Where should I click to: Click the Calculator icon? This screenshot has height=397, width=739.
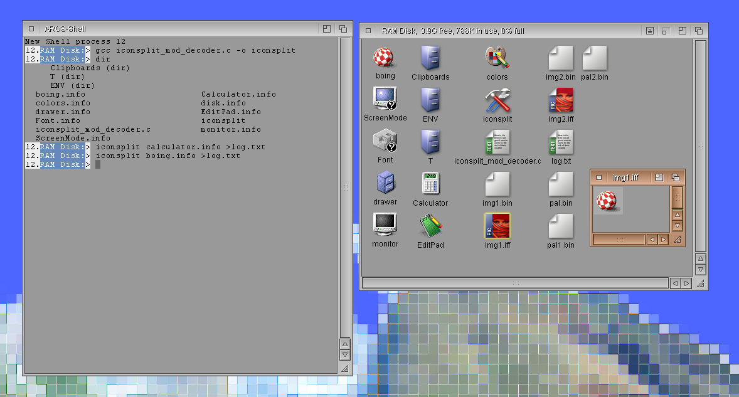pos(430,184)
